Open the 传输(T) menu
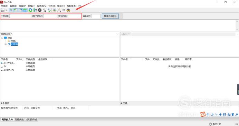 point(31,6)
